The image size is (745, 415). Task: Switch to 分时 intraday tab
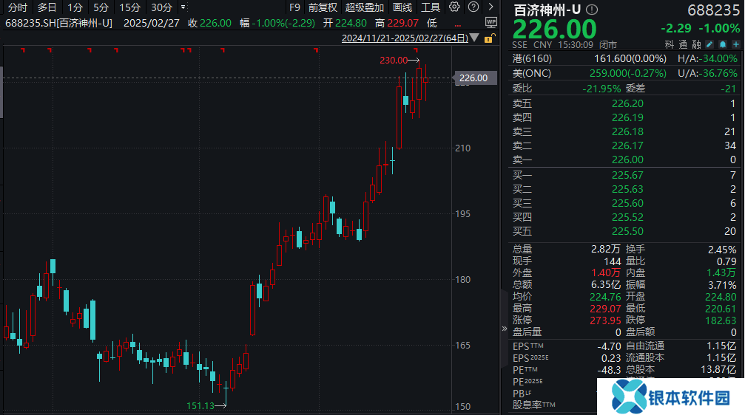pyautogui.click(x=16, y=7)
